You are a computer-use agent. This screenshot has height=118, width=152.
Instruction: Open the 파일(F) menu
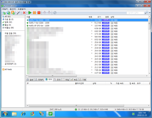pos(5,9)
